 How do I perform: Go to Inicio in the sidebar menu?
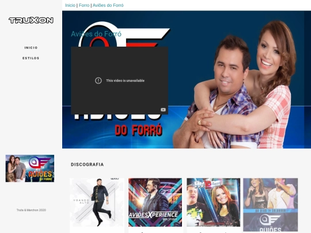coord(31,48)
